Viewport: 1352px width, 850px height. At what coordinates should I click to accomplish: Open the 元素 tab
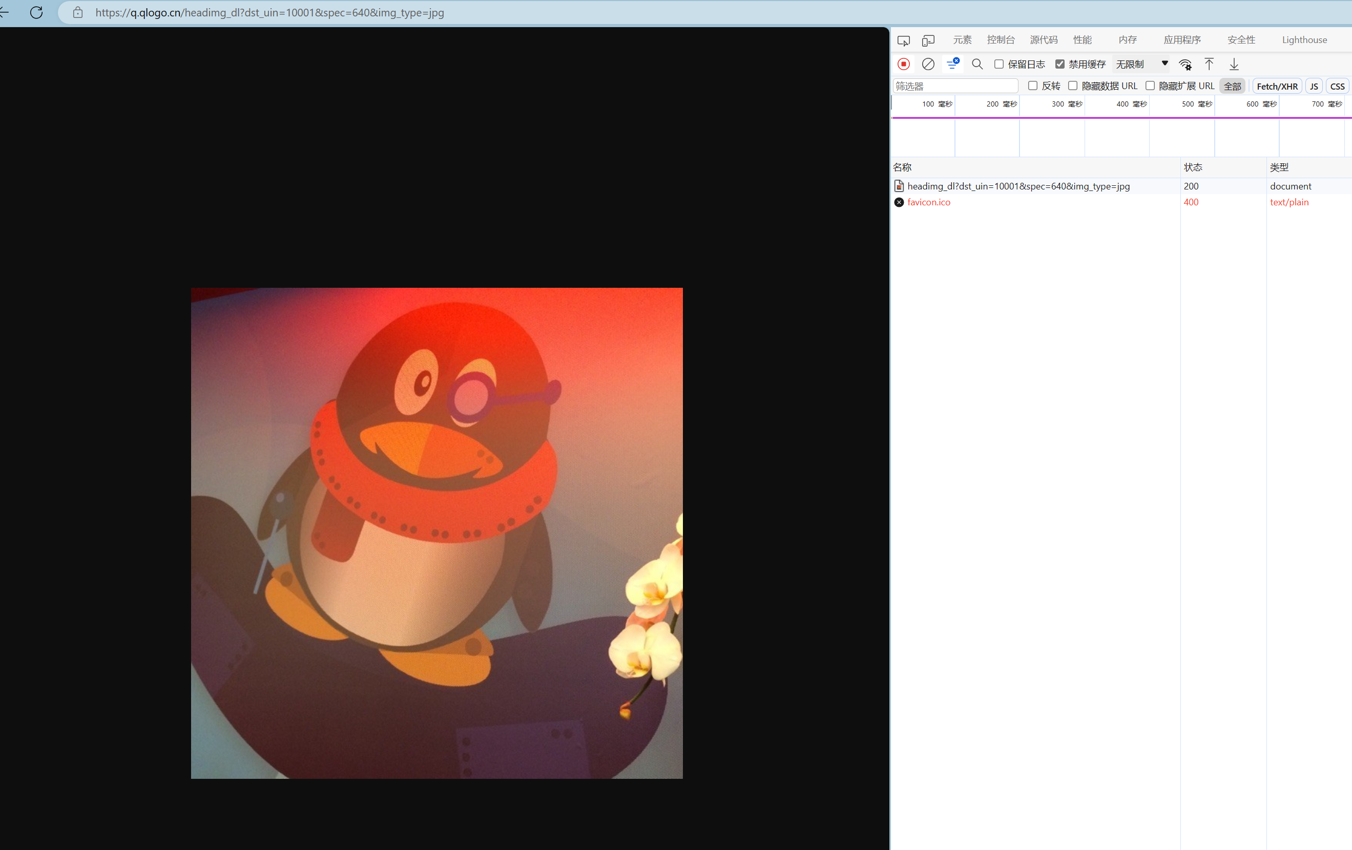[962, 40]
